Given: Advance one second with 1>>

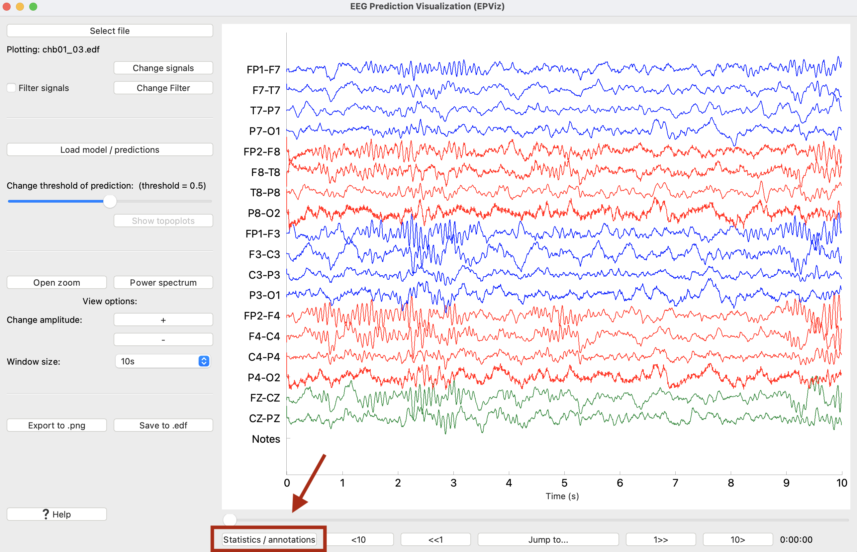Looking at the screenshot, I should coord(661,539).
